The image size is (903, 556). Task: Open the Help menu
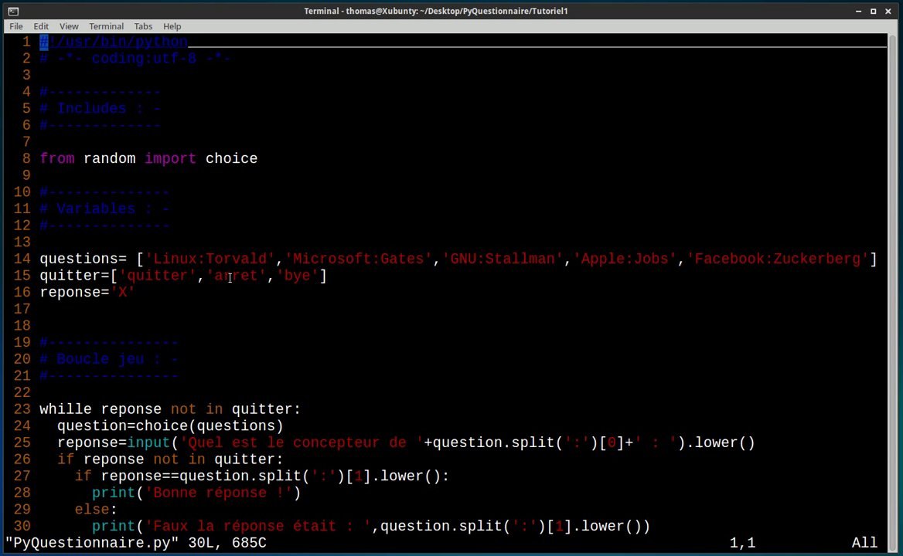coord(172,26)
